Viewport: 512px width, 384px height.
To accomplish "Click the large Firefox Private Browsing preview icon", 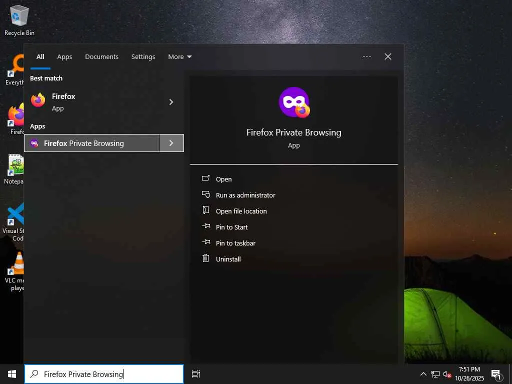I will click(294, 102).
